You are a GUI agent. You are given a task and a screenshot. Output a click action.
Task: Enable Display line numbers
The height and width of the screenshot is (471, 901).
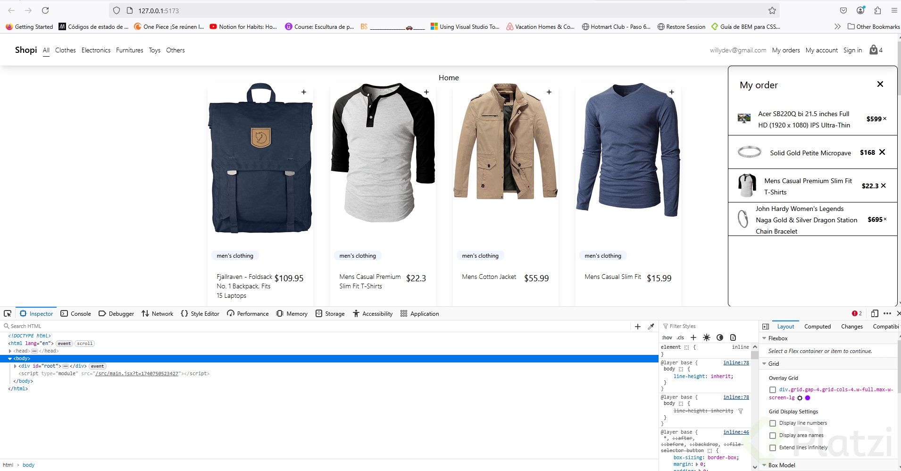(x=773, y=423)
